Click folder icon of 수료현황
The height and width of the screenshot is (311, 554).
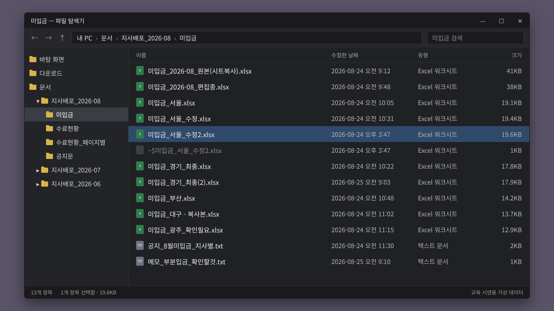point(50,128)
